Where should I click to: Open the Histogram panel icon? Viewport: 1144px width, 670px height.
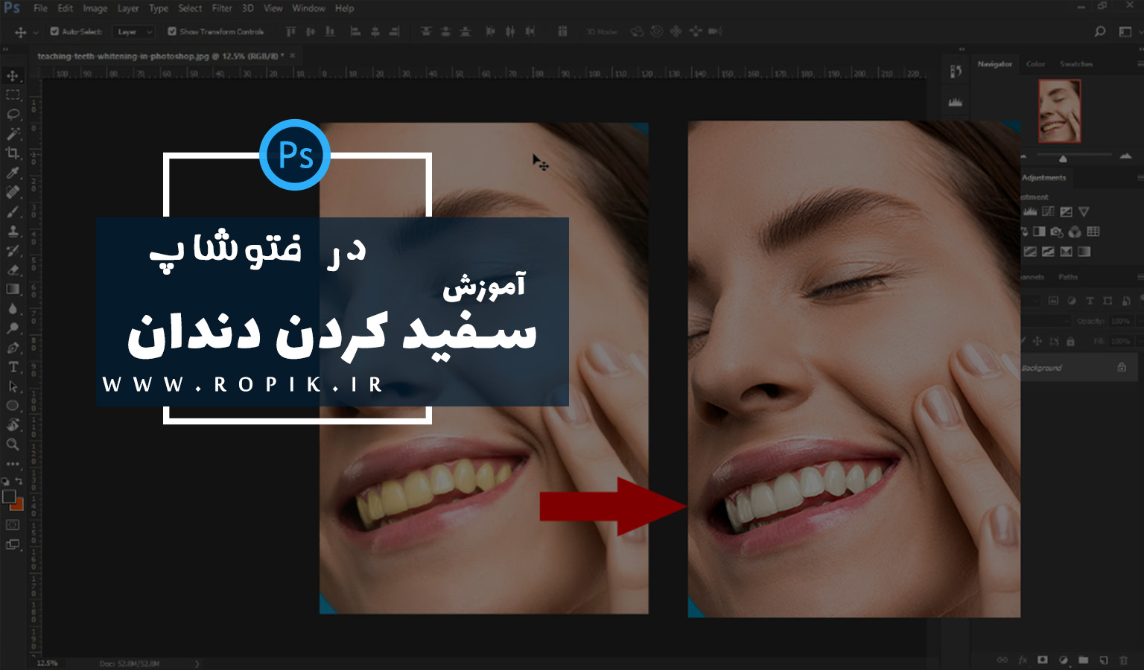click(956, 102)
